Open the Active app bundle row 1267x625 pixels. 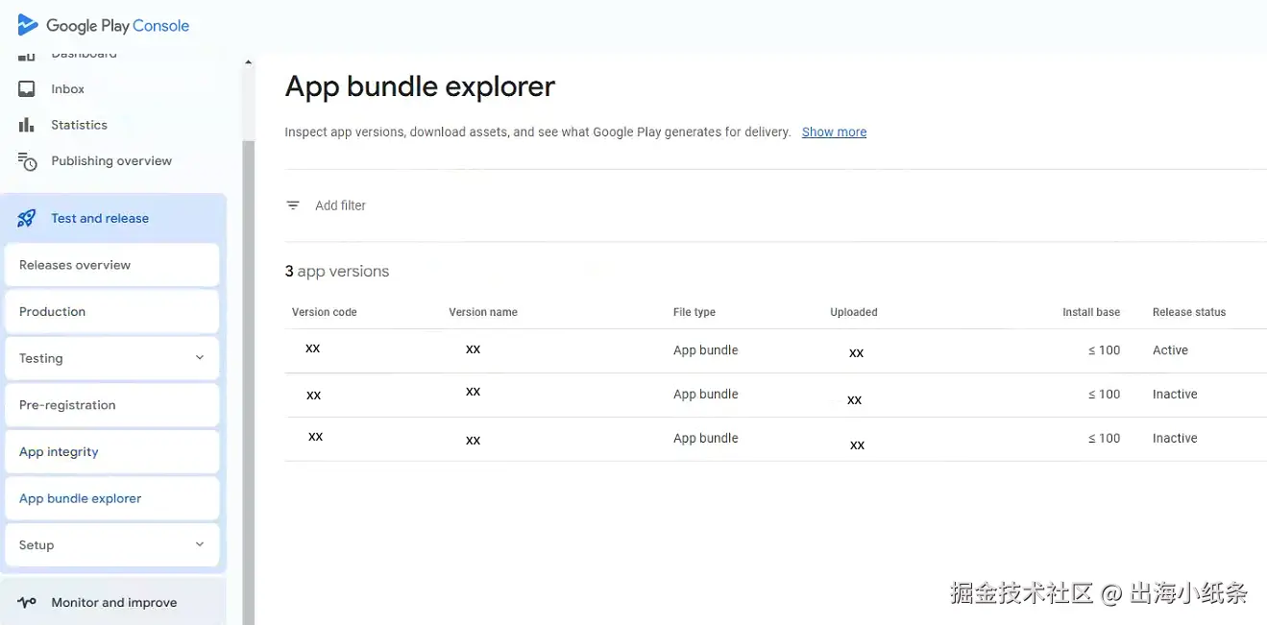click(x=705, y=350)
